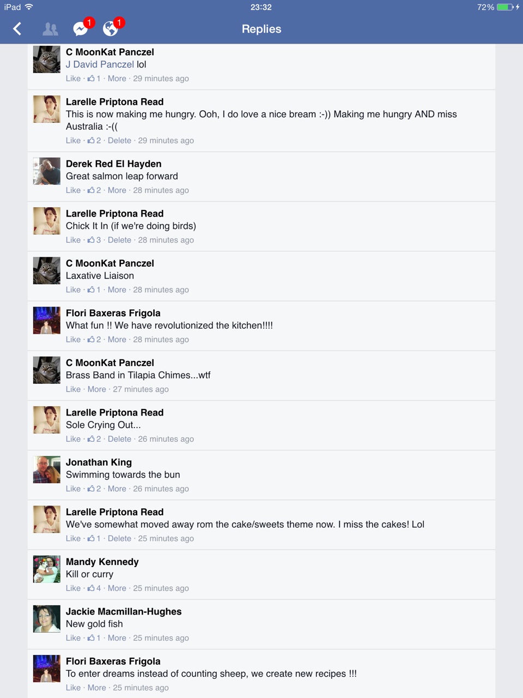Open More options on "Brass Band in Tilapia Chimes"

coord(96,389)
